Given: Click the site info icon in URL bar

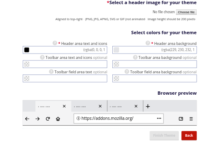Looking at the screenshot, I should [x=78, y=118].
